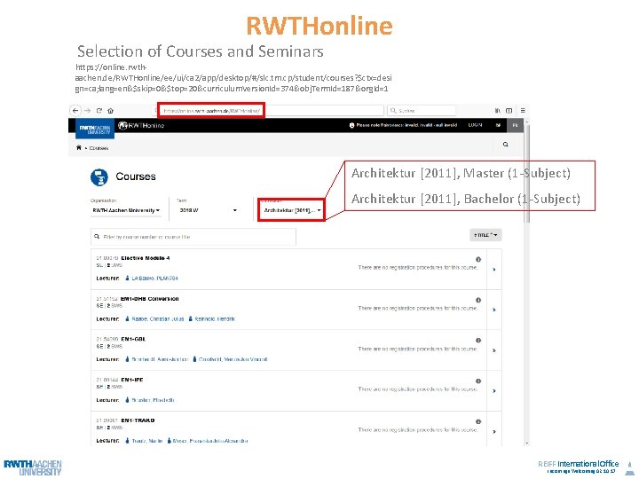The image size is (639, 479).
Task: Click the breadcrumb home icon
Action: (x=79, y=147)
